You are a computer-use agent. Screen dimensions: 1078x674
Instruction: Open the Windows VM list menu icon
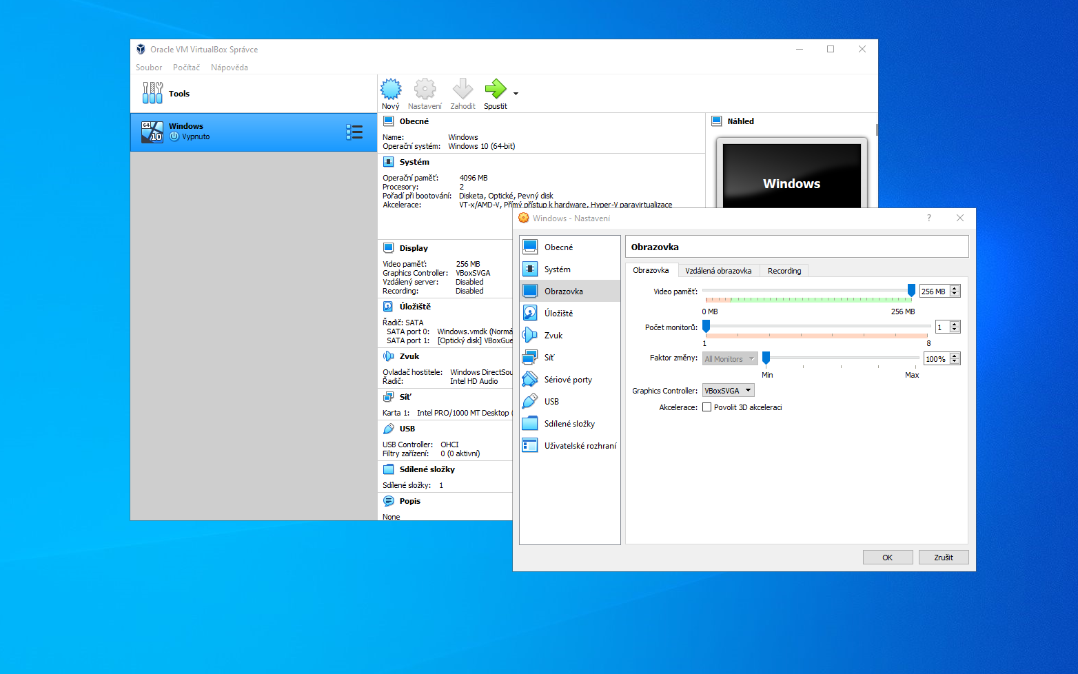(354, 132)
